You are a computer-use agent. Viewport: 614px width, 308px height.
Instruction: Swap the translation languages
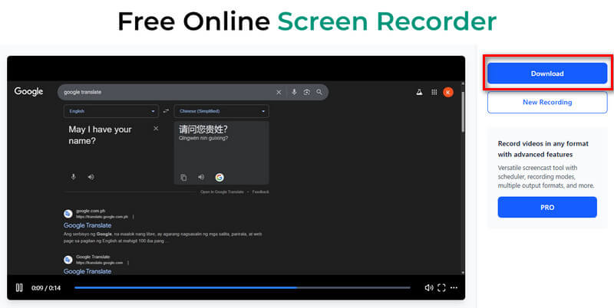pyautogui.click(x=167, y=111)
